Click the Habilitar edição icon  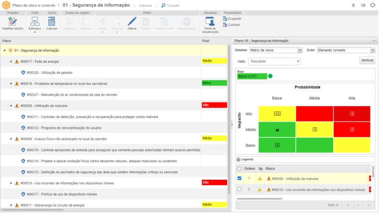(x=12, y=22)
